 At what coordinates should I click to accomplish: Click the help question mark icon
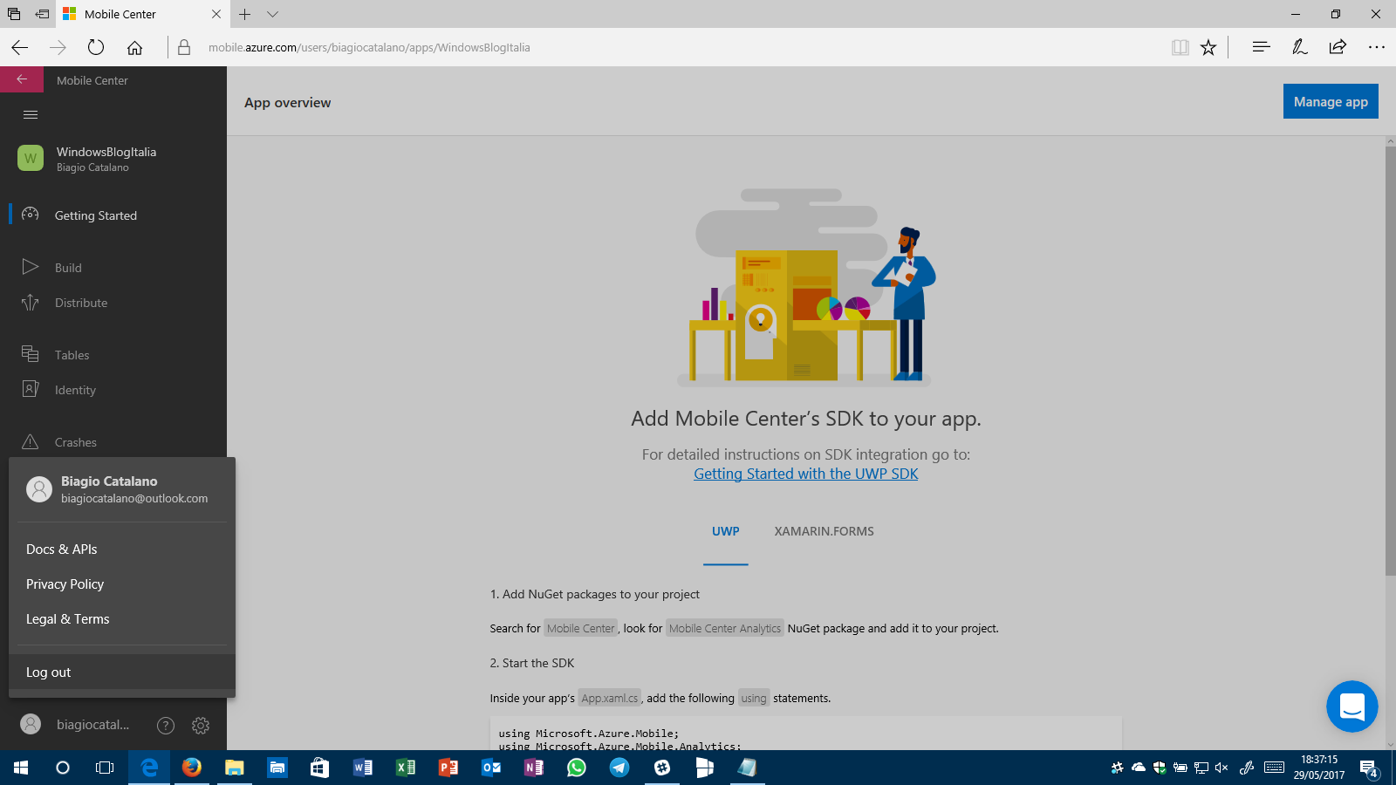166,726
